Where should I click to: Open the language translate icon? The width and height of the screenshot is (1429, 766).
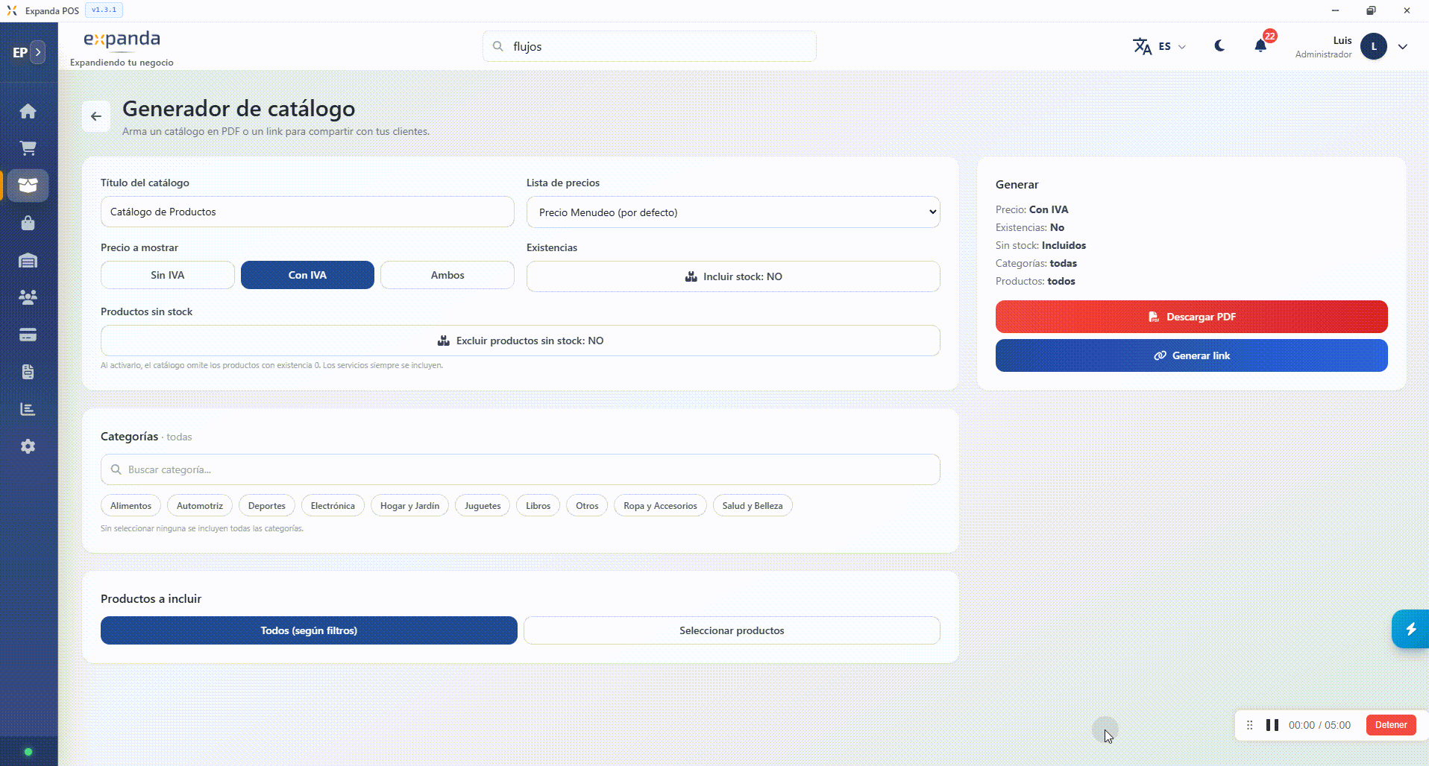1142,46
